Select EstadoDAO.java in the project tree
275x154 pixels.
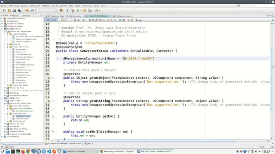[22, 118]
